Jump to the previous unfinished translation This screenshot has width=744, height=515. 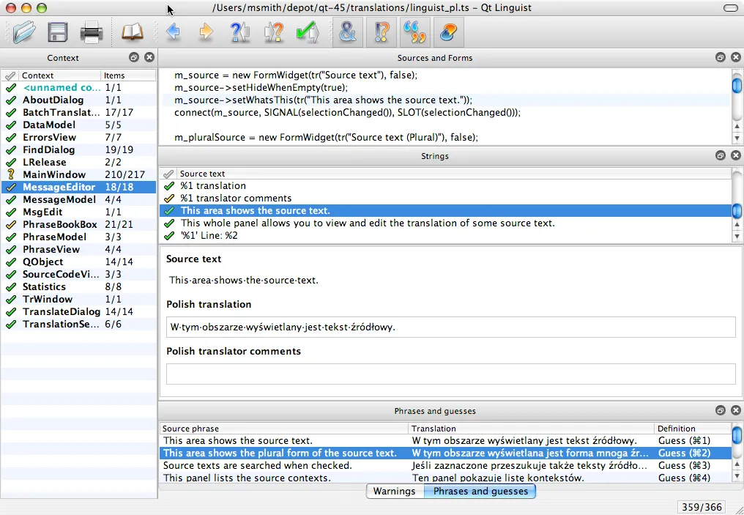(x=240, y=32)
